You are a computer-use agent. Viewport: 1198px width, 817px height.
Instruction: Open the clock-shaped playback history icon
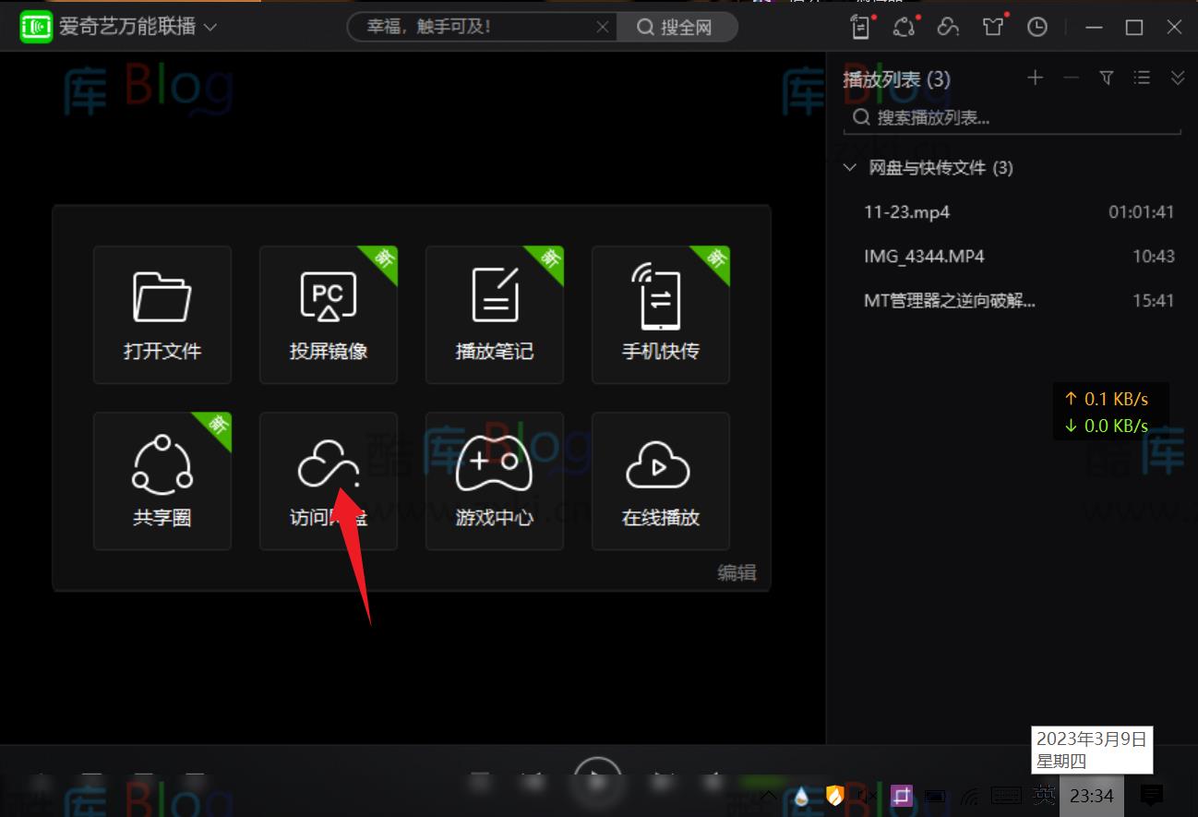[x=1036, y=27]
